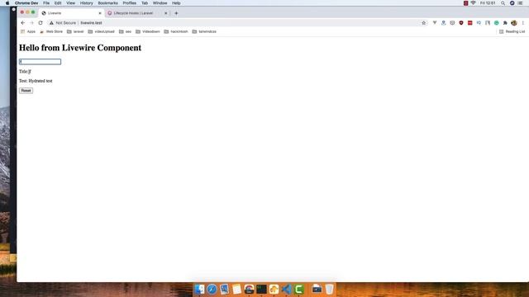This screenshot has height=297, width=529.
Task: Open the Chrome profile avatar
Action: 514,23
